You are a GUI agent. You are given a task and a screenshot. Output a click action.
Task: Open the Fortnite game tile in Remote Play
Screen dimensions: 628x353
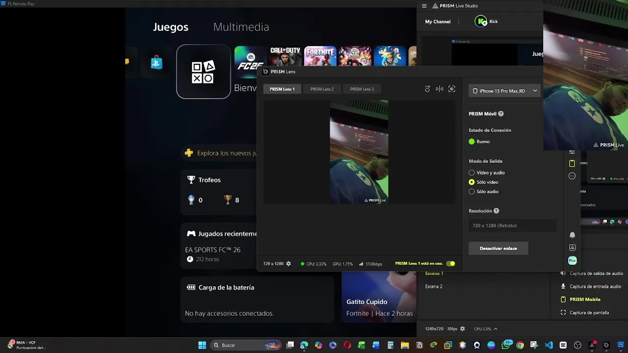(320, 56)
